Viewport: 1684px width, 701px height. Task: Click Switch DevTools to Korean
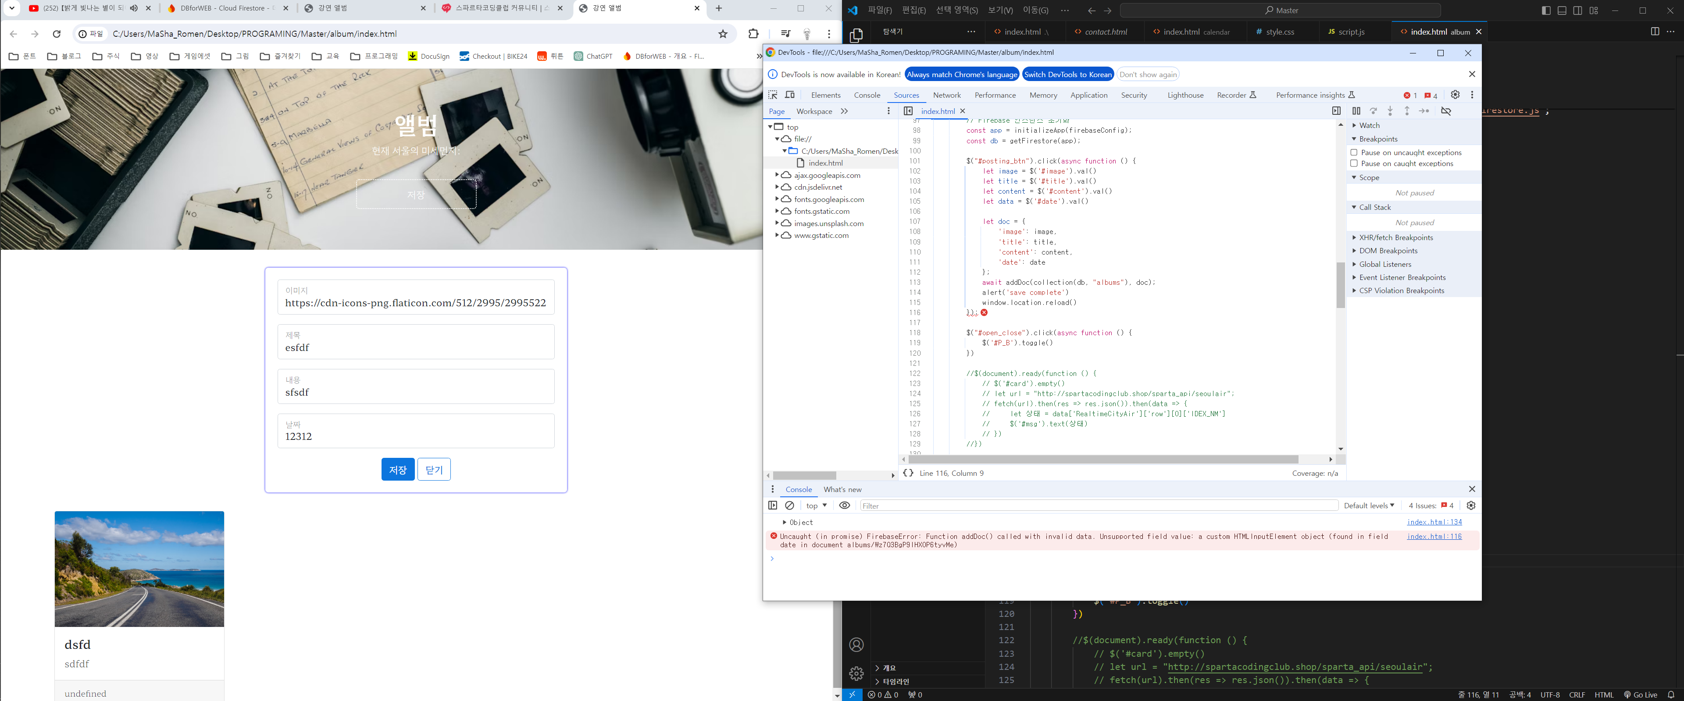pos(1067,74)
